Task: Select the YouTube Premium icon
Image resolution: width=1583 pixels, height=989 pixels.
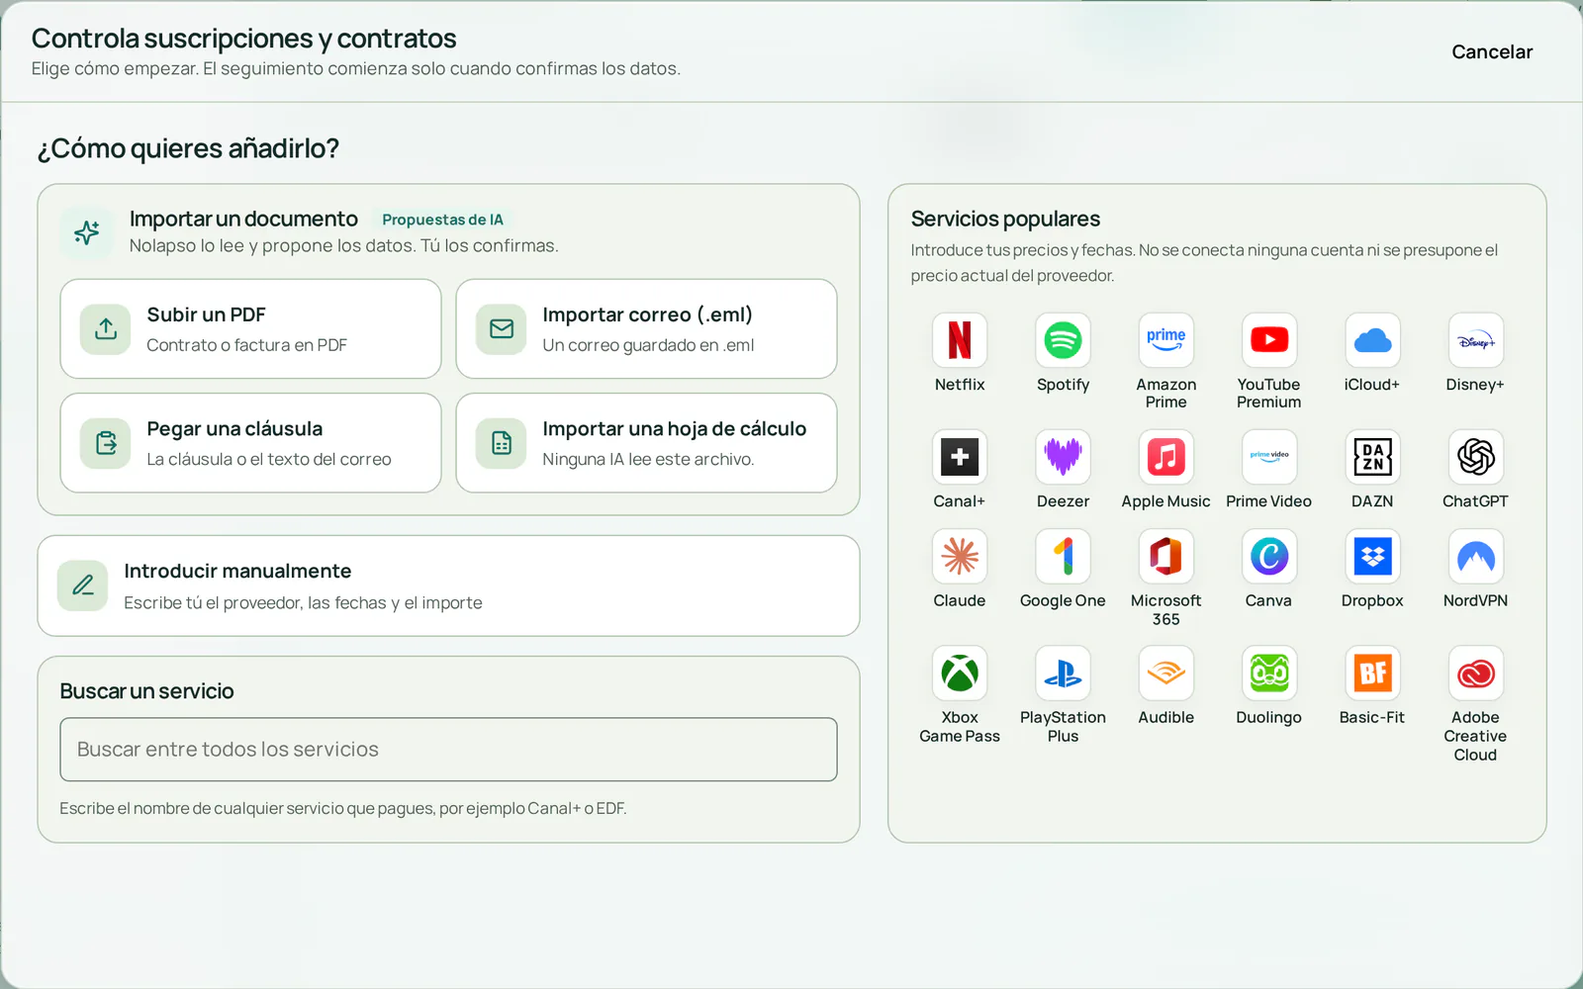Action: [x=1269, y=340]
